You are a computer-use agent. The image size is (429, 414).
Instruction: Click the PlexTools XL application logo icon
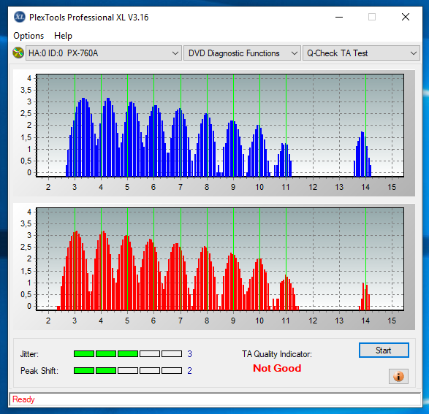point(20,18)
